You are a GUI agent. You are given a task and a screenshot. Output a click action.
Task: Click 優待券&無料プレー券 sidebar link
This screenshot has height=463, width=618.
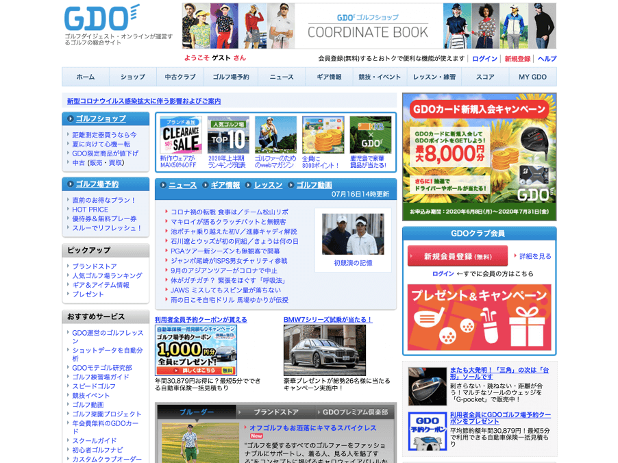104,218
